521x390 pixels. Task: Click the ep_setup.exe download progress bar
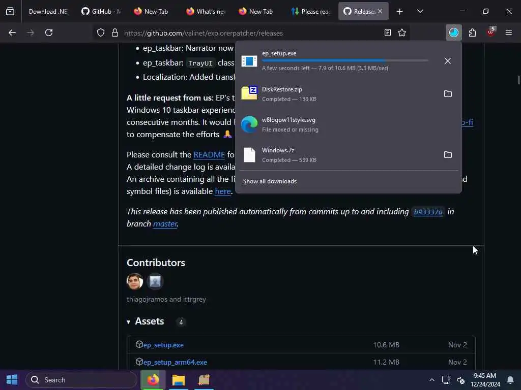(x=345, y=61)
